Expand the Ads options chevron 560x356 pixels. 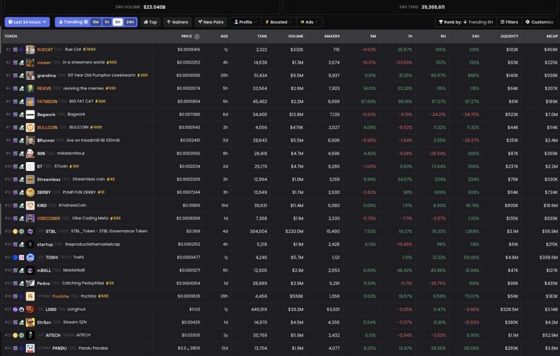(316, 22)
